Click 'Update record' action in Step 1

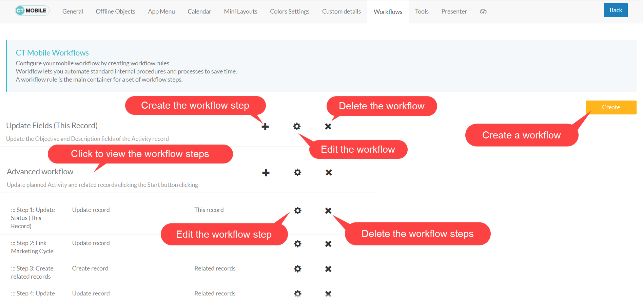pyautogui.click(x=91, y=210)
